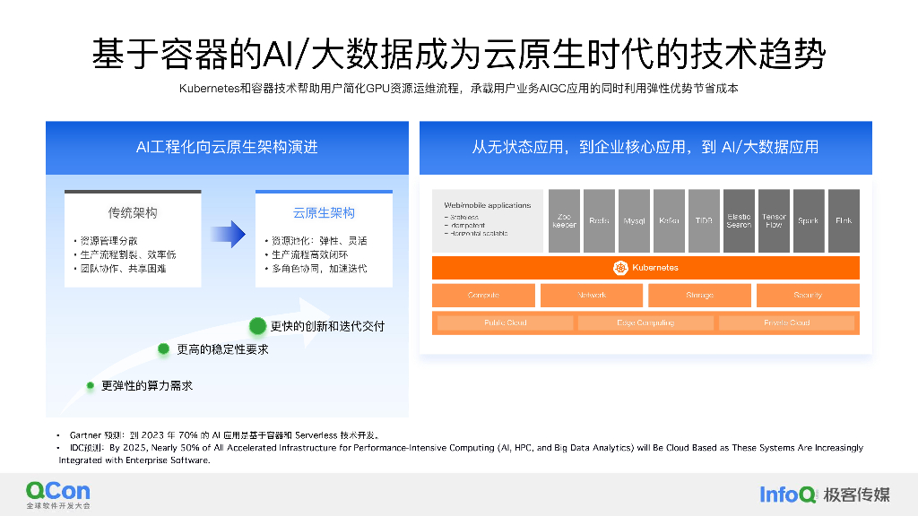Image resolution: width=918 pixels, height=516 pixels.
Task: Click the 传统架构 heading
Action: tap(133, 213)
